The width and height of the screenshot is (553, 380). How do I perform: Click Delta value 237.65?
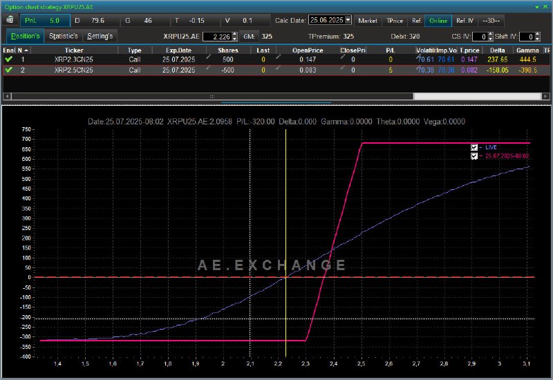click(x=497, y=59)
